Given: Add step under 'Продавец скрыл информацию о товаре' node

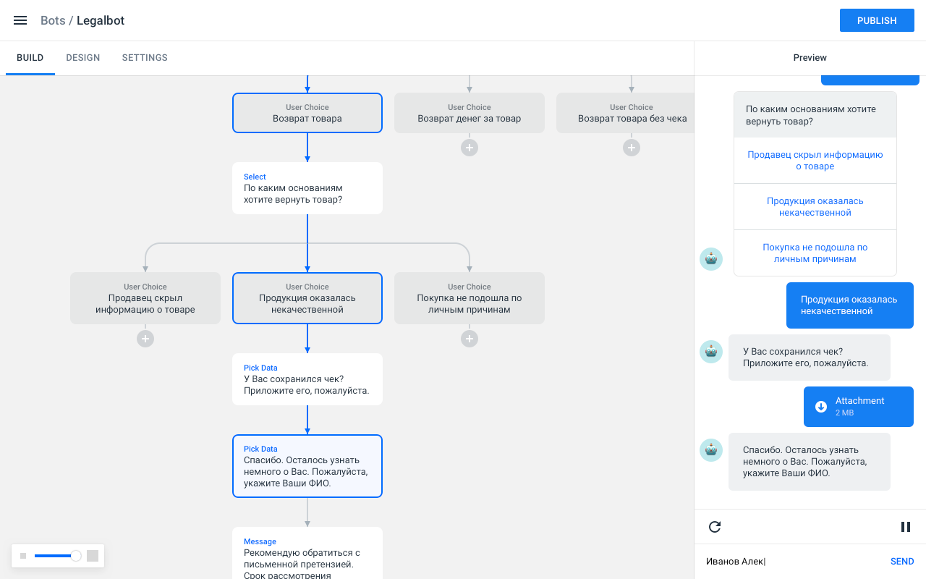Looking at the screenshot, I should click(145, 339).
